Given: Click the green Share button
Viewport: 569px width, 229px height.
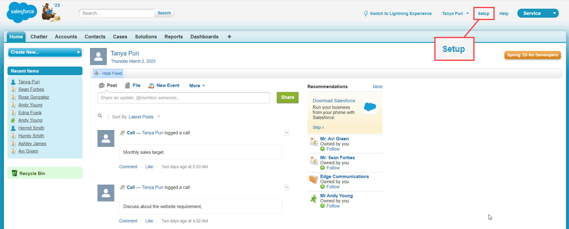Looking at the screenshot, I should [x=288, y=97].
